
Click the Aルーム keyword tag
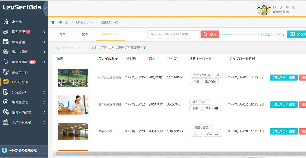click(213, 134)
